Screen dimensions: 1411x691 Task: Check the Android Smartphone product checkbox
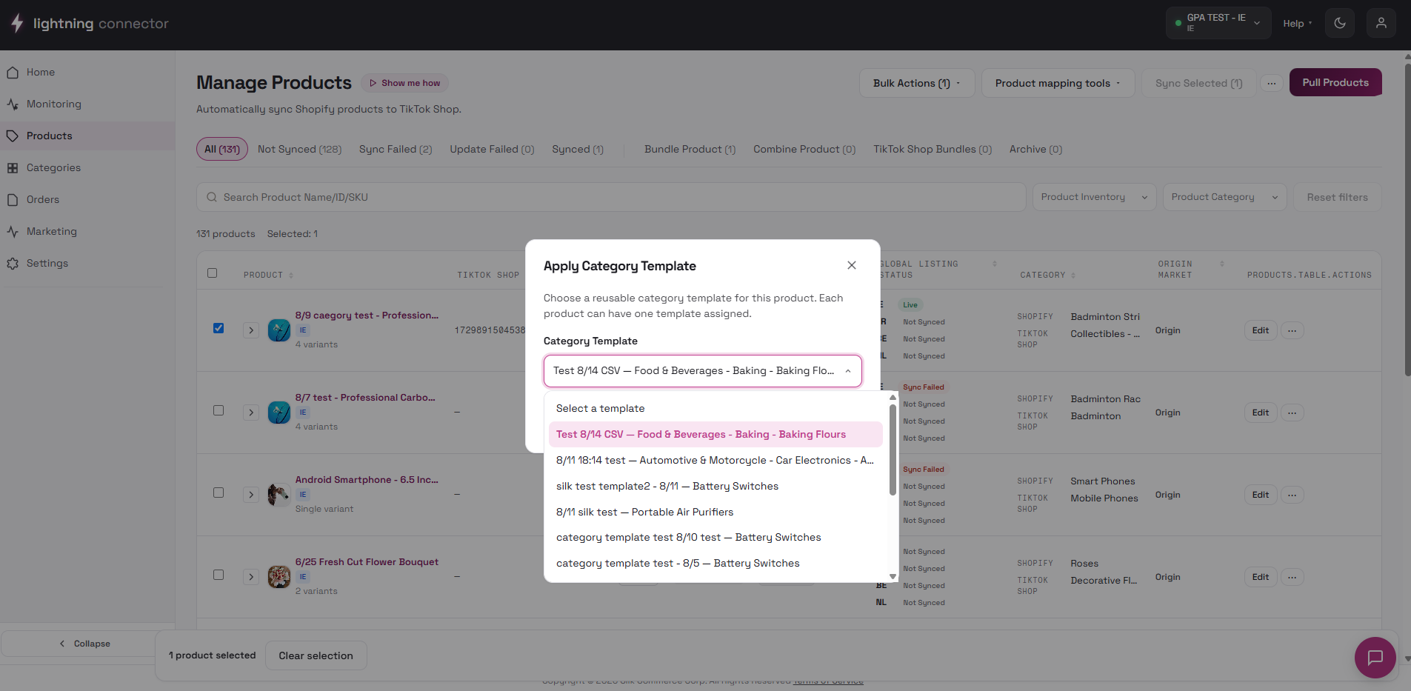219,493
